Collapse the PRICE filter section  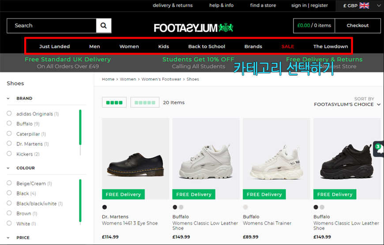click(8, 237)
